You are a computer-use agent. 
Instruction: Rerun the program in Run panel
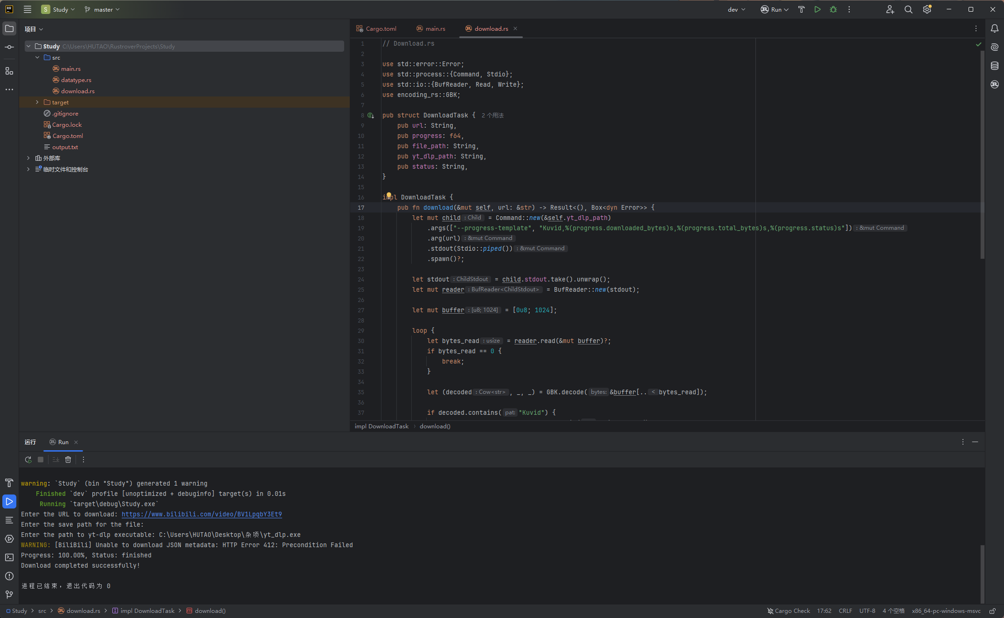(28, 460)
